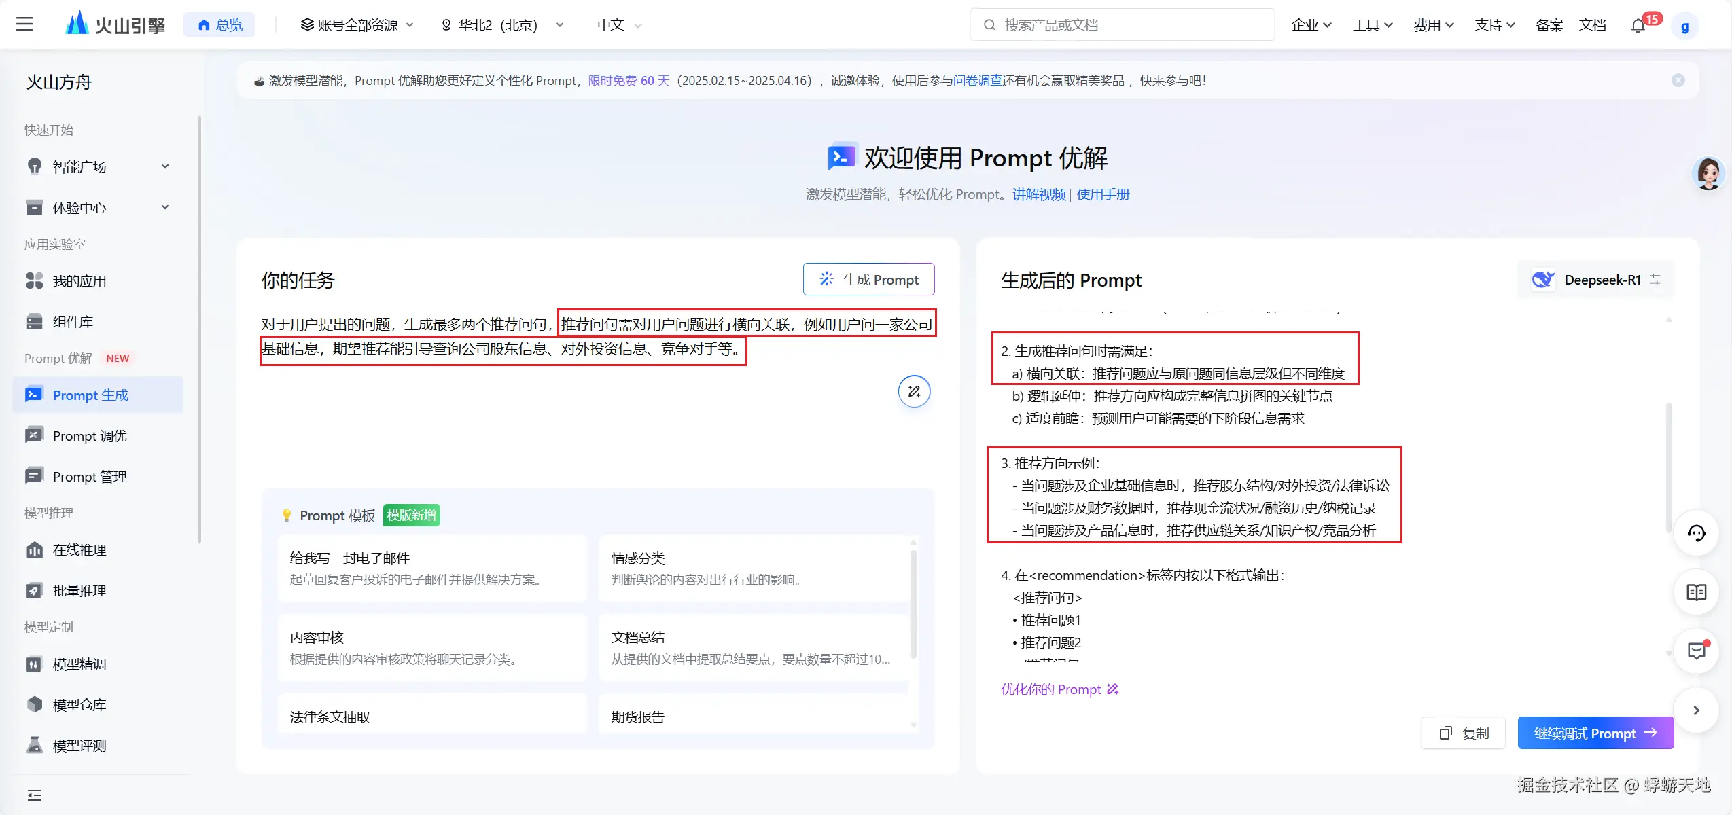This screenshot has width=1732, height=815.
Task: Click the magic-wand optimize icon in task box
Action: click(x=914, y=391)
